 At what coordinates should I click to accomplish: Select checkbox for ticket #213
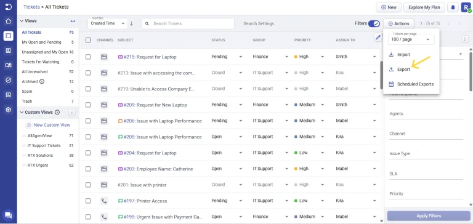pyautogui.click(x=88, y=73)
